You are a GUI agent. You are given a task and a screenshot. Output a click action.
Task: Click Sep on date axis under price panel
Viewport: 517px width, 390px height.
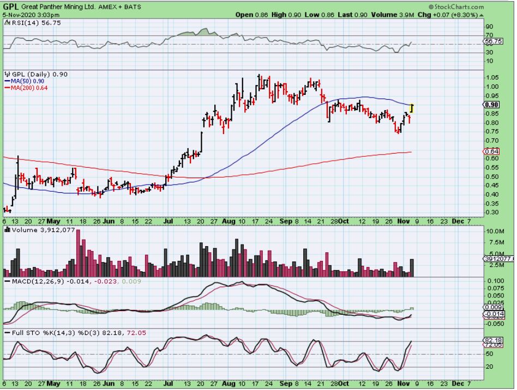(286, 221)
